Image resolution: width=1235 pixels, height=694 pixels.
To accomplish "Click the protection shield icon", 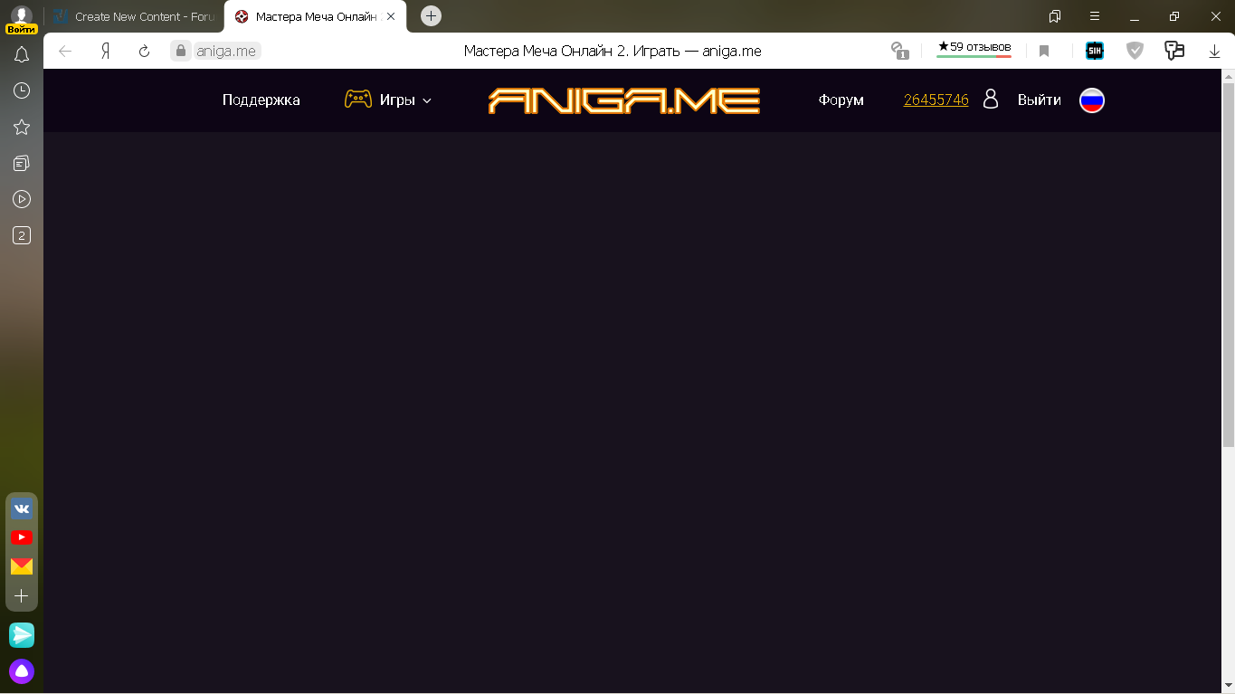I will coord(1135,52).
